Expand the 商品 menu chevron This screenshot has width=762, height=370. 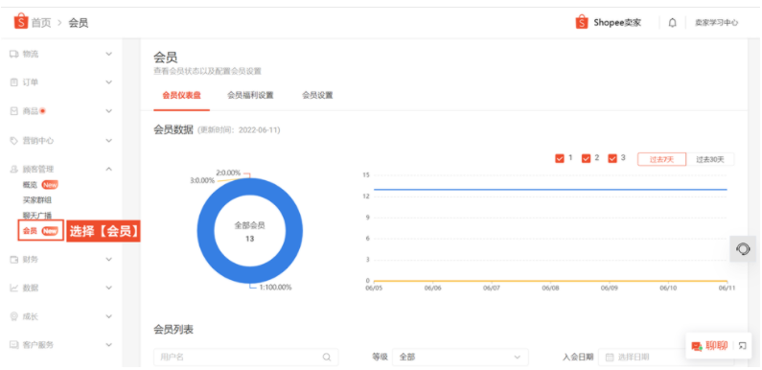(x=109, y=111)
